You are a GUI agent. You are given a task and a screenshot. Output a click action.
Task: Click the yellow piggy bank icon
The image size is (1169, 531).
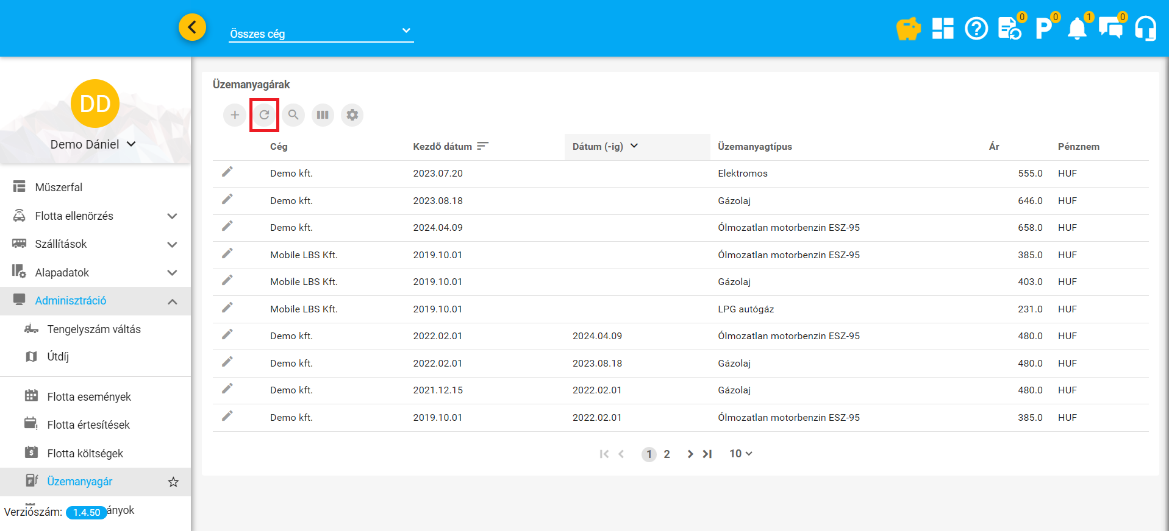pyautogui.click(x=908, y=29)
